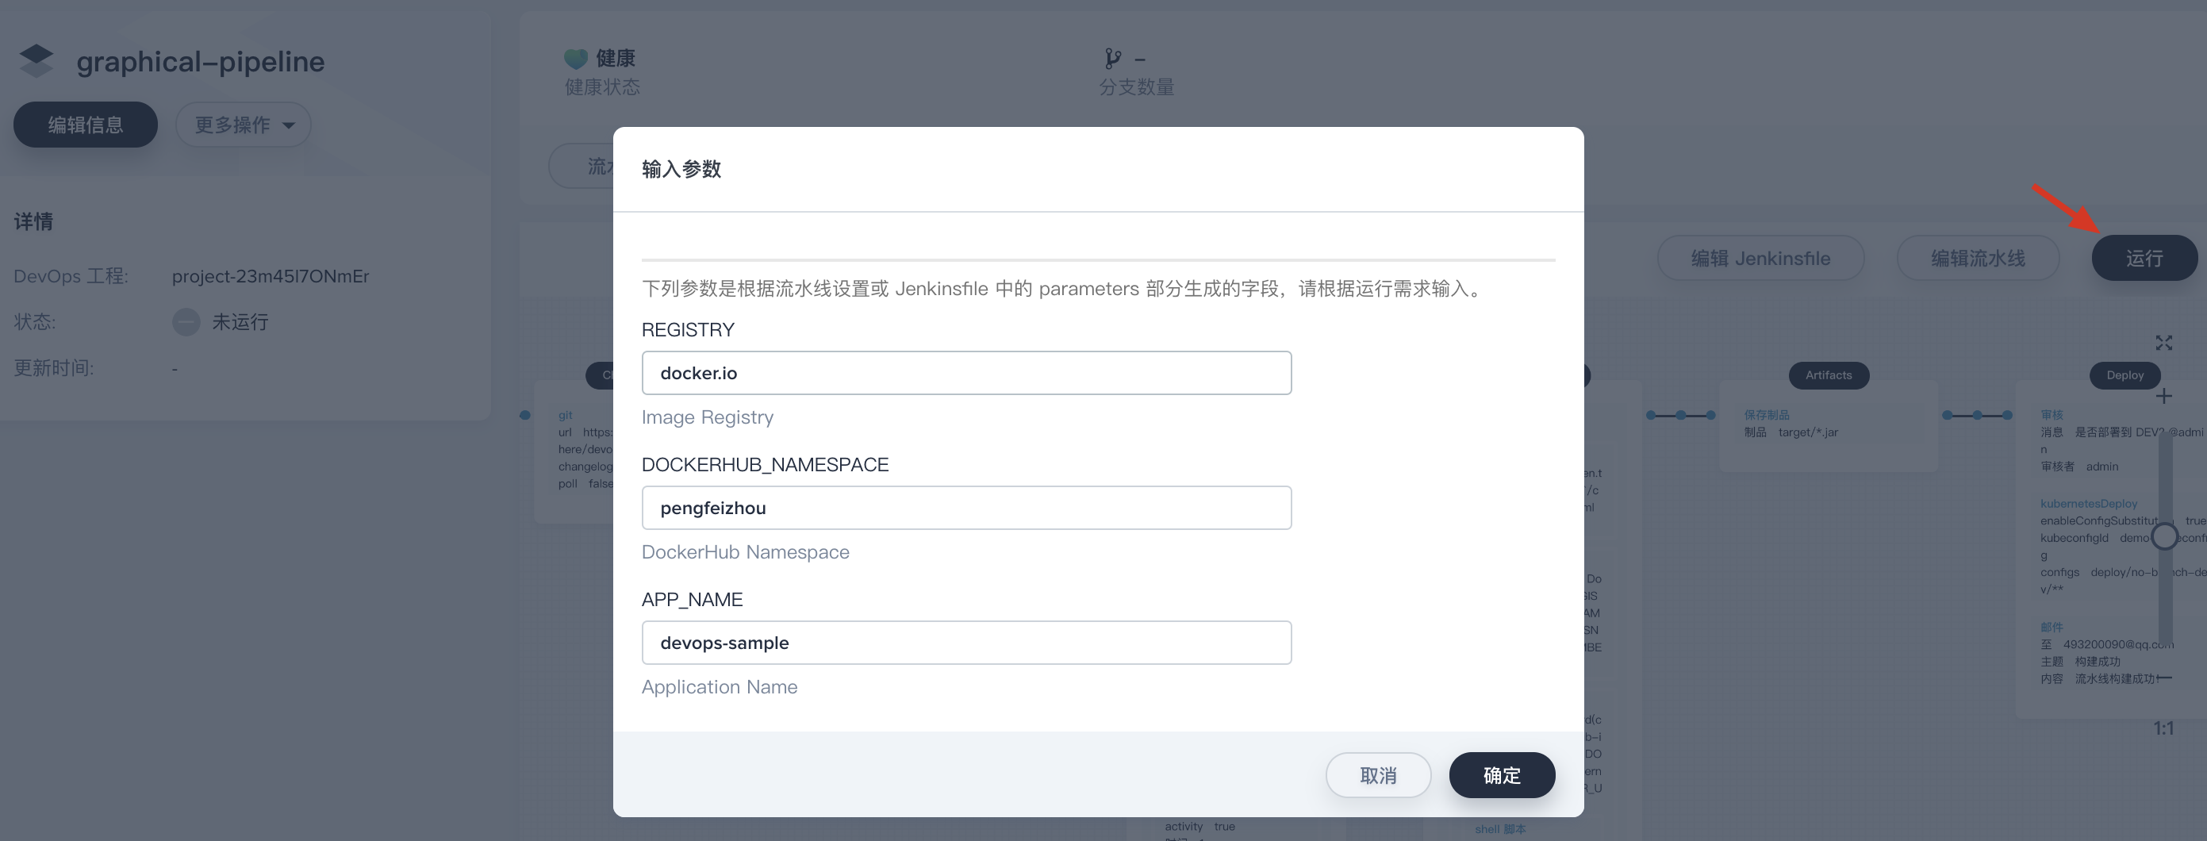Click the zoom slider handle on canvas
Image resolution: width=2207 pixels, height=841 pixels.
(2164, 536)
